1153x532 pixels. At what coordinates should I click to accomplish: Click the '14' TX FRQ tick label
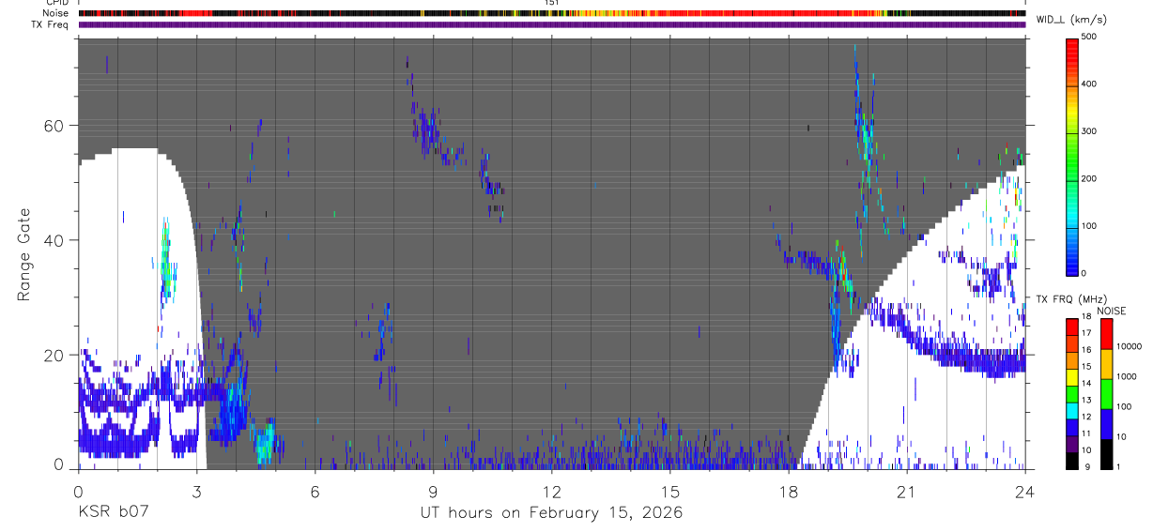click(x=1086, y=383)
